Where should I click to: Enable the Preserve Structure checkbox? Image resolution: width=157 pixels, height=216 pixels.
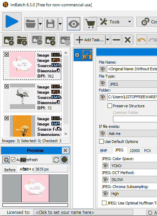110,106
